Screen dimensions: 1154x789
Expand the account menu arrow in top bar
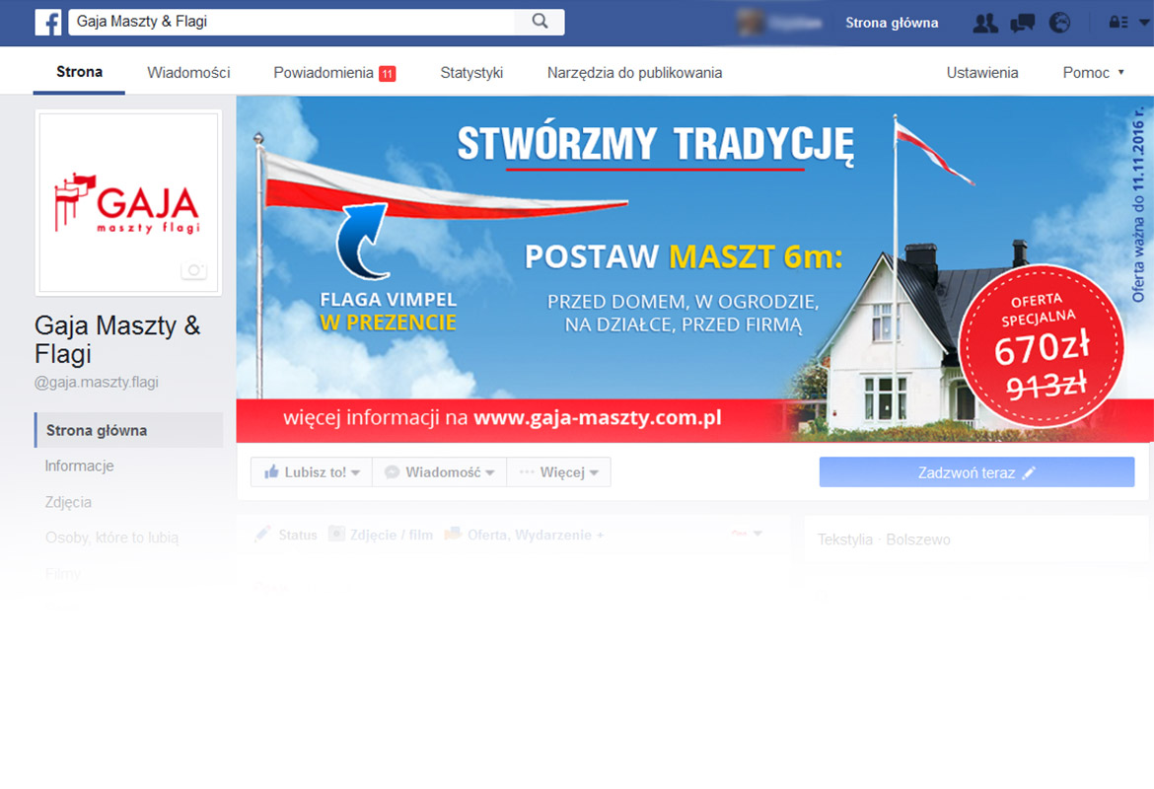(1144, 22)
